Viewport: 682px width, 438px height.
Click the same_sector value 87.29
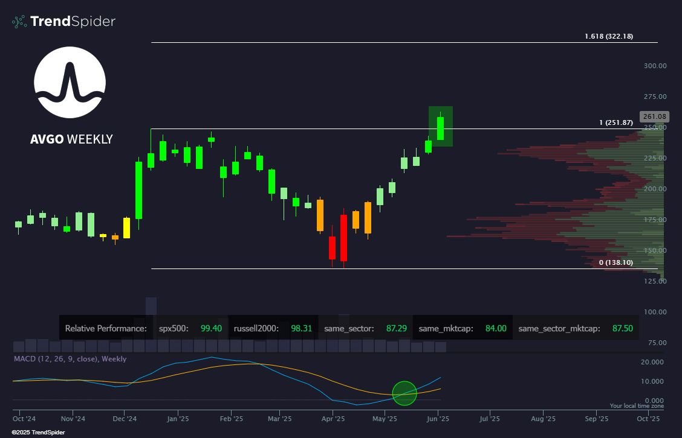pyautogui.click(x=397, y=329)
